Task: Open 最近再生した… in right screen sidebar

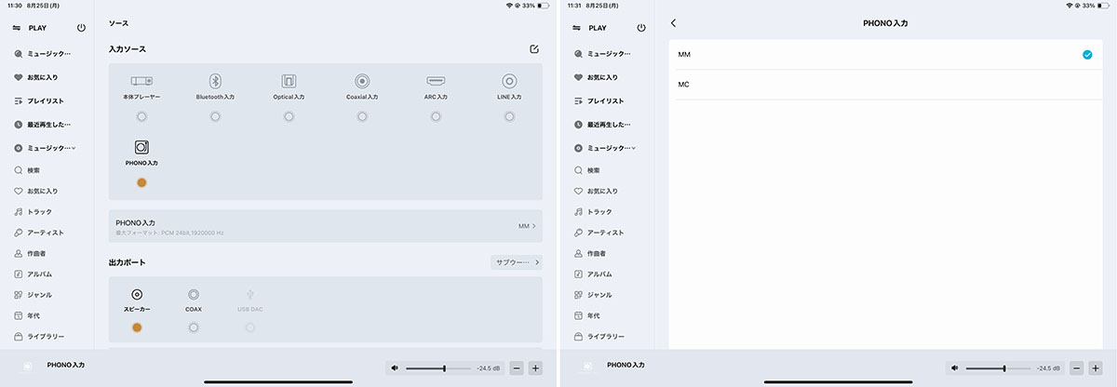Action: [x=602, y=124]
